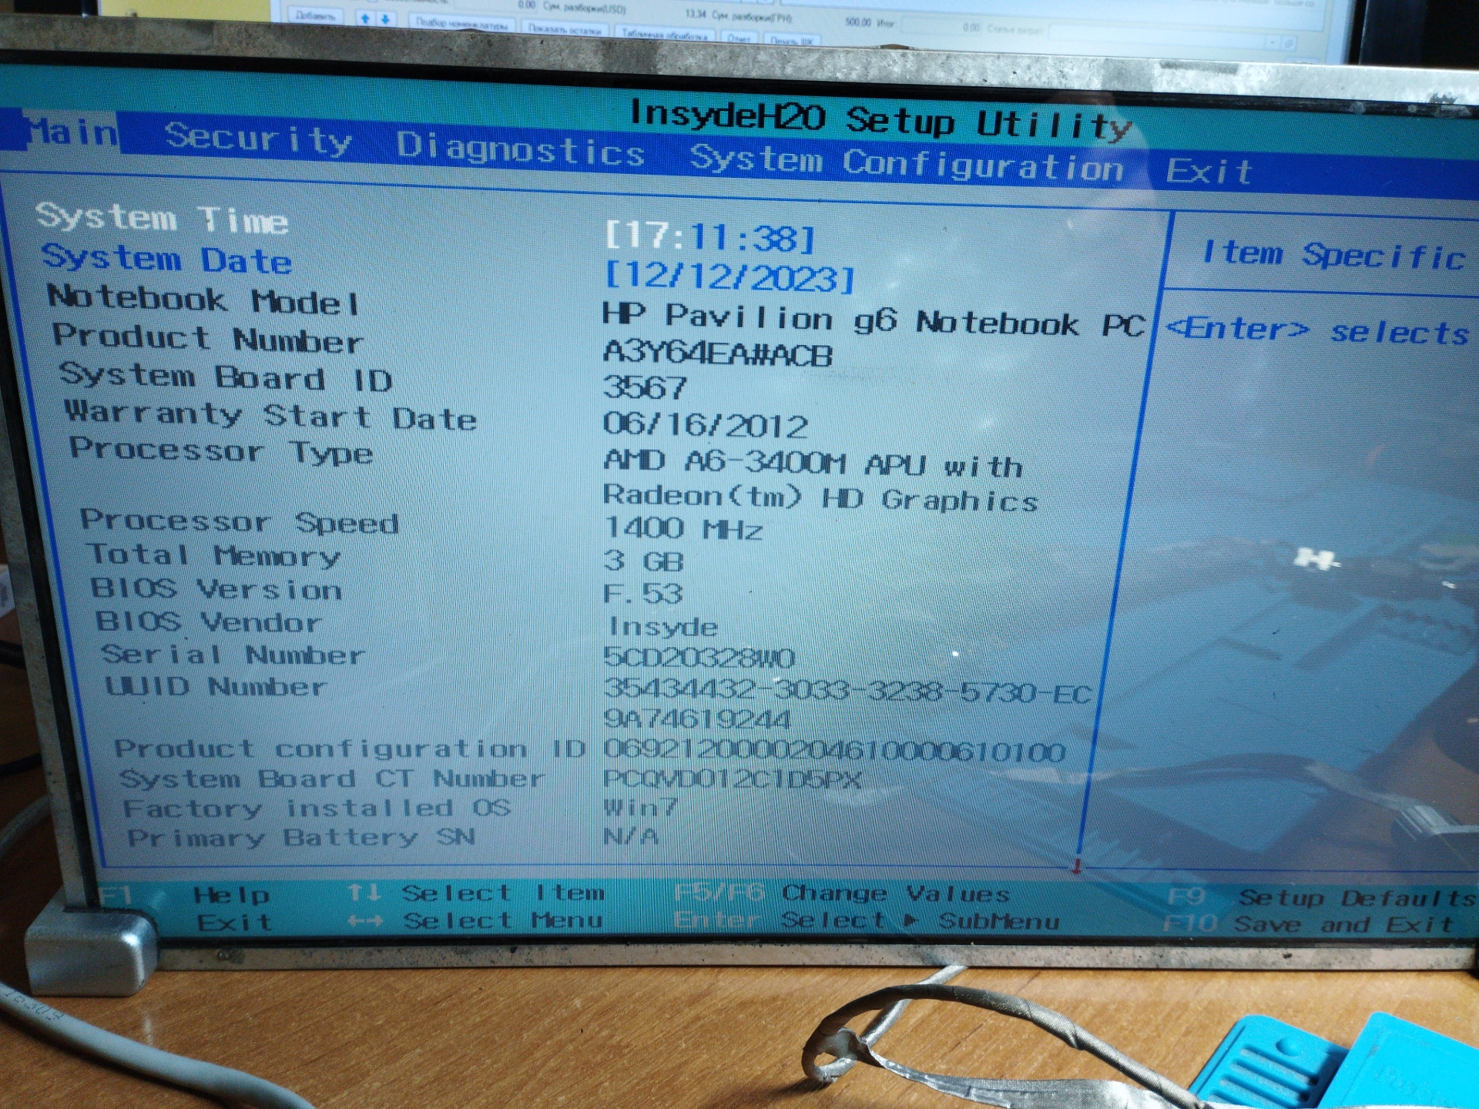Click Radeon(tm) HD Graphics text
Screen dimensions: 1479x1109
[821, 498]
